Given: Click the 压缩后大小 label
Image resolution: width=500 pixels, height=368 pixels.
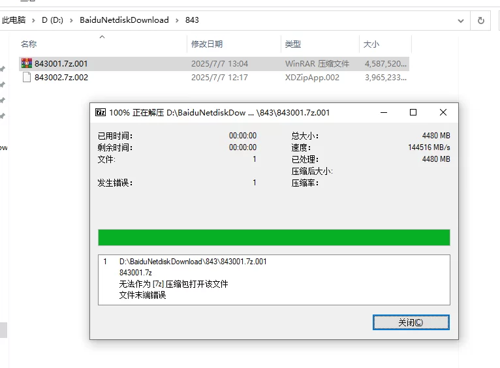Looking at the screenshot, I should [312, 172].
